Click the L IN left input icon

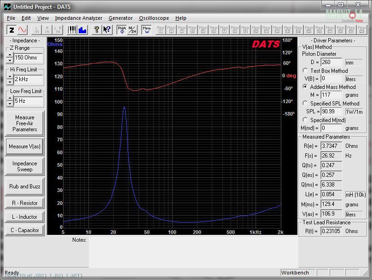pos(36,30)
